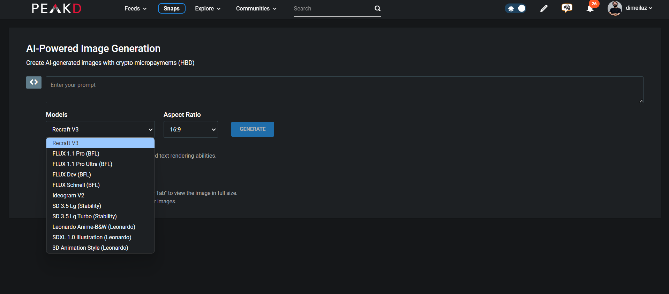Focus the Search field

[333, 8]
